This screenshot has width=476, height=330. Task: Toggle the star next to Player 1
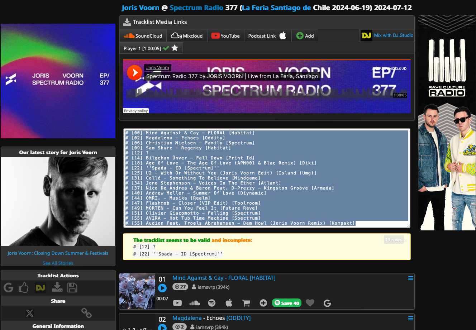[175, 48]
